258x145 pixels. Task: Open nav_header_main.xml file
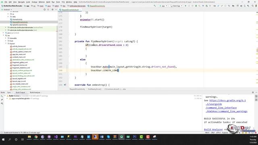coord(20,84)
